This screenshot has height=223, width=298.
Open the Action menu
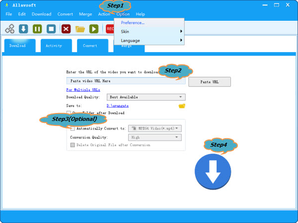point(104,14)
